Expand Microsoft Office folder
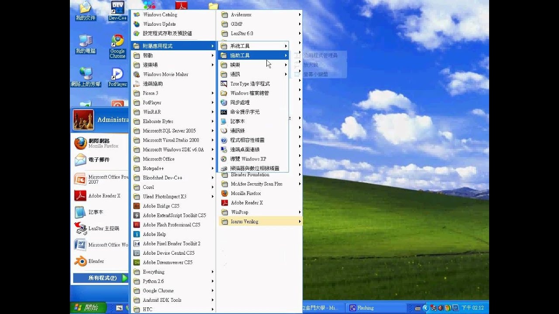This screenshot has height=314, width=559. point(173,159)
